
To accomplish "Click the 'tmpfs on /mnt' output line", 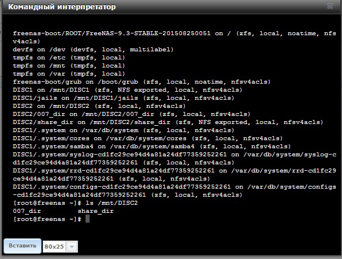I will [x=69, y=66].
